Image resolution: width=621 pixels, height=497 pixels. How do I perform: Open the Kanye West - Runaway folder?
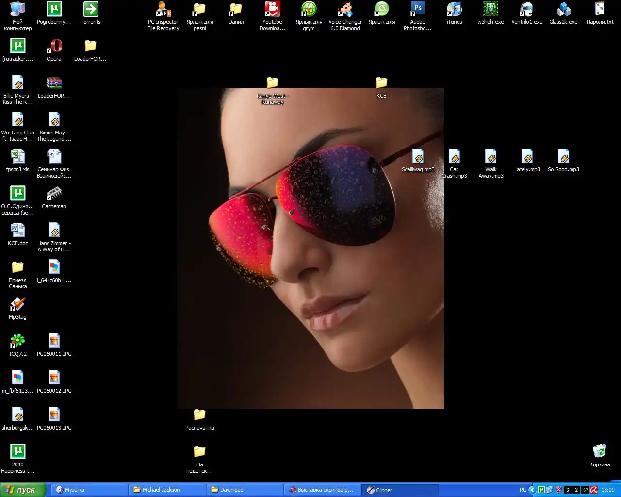point(272,83)
